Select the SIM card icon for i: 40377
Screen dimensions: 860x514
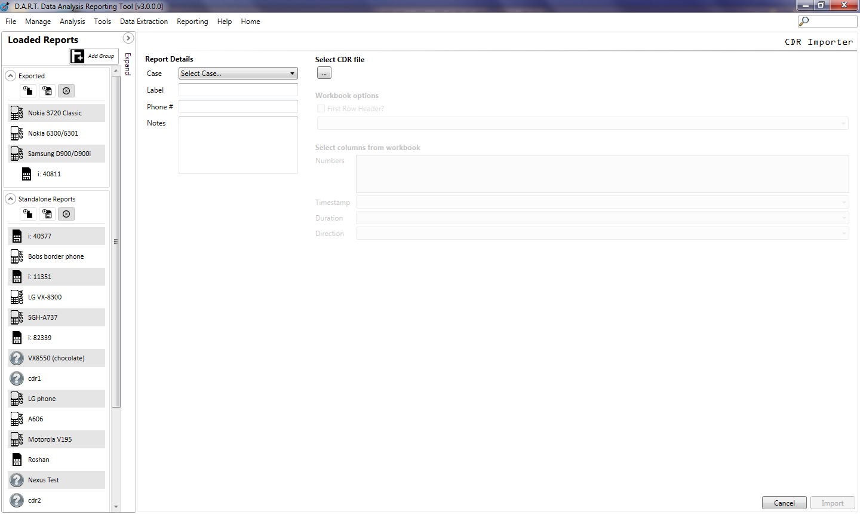coord(17,236)
